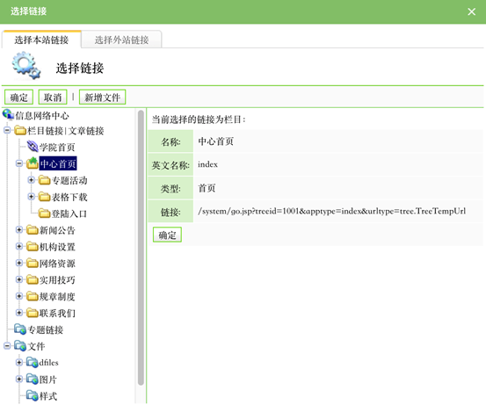The image size is (486, 405).
Task: Click the 取消 button
Action: coord(53,98)
